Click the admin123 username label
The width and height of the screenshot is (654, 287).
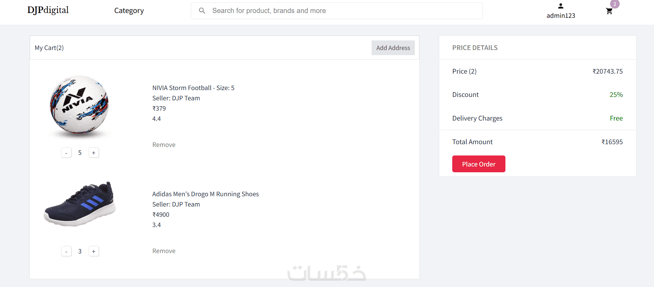coord(561,16)
